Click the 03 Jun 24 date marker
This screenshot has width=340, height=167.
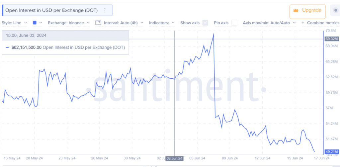175,158
